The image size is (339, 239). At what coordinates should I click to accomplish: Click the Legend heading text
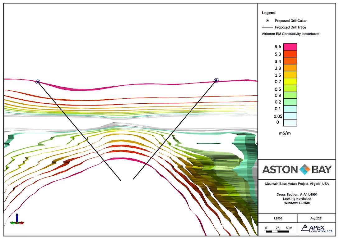269,13
